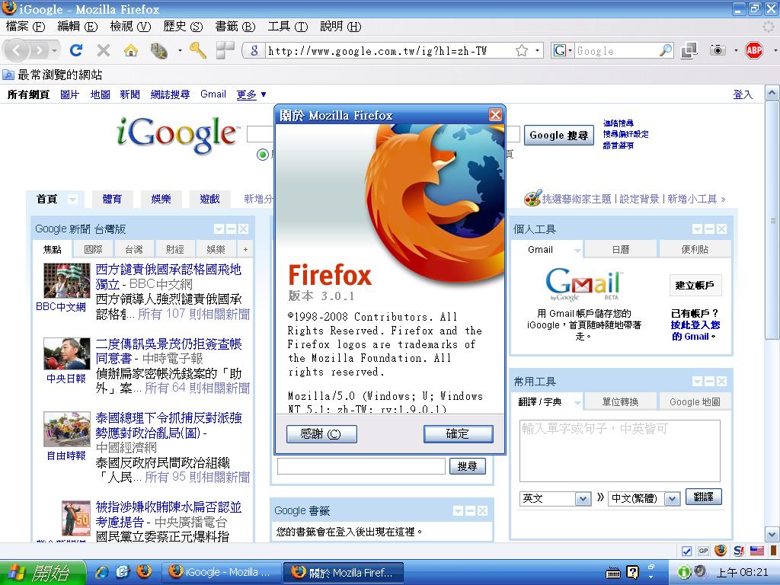Click the Reload page toolbar icon

75,50
